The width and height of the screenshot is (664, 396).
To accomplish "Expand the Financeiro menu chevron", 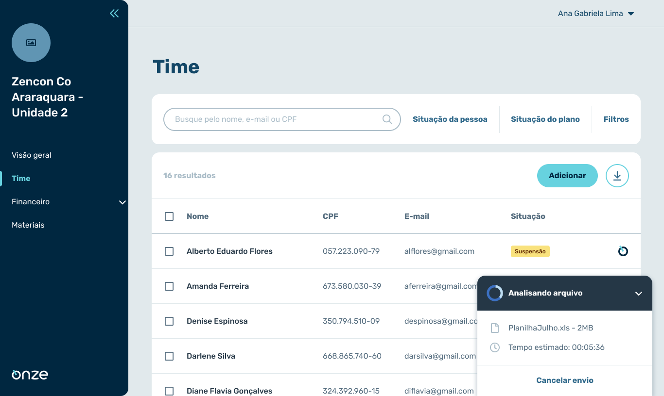I will click(x=122, y=202).
